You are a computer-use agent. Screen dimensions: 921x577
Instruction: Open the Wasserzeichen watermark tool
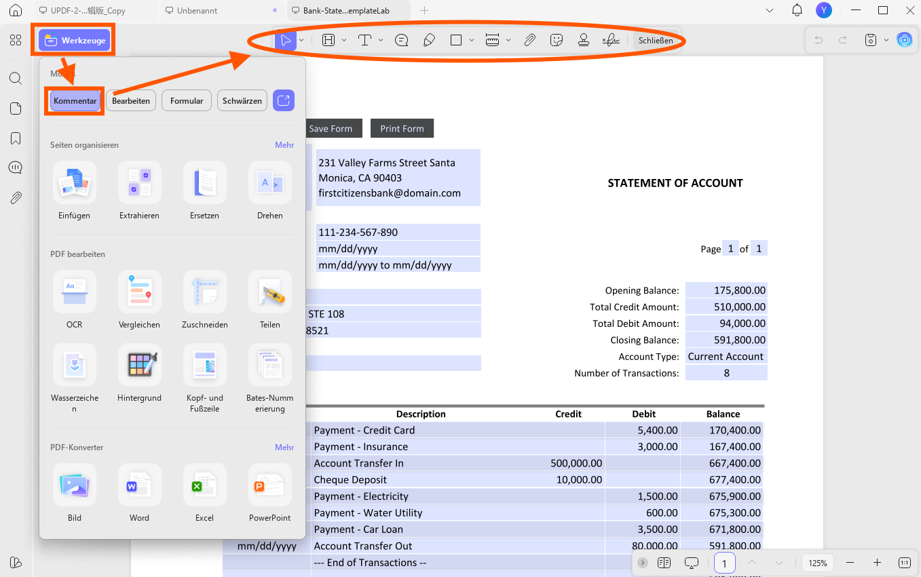click(74, 365)
